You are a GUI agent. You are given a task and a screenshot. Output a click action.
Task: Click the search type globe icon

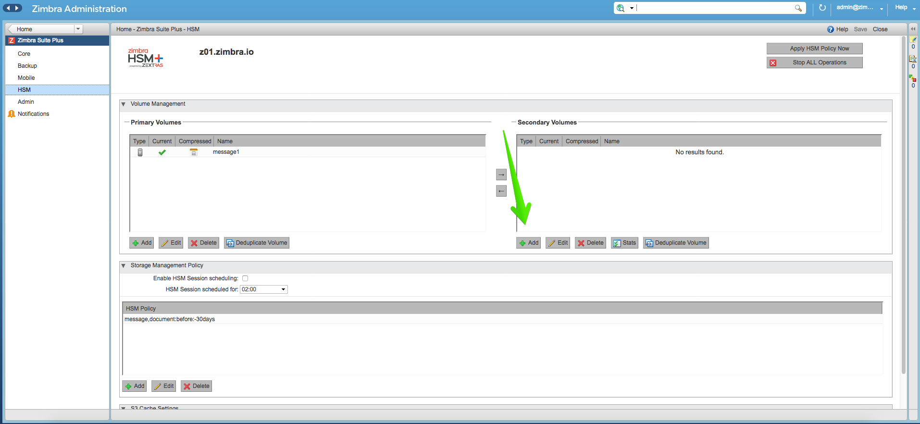click(x=621, y=8)
